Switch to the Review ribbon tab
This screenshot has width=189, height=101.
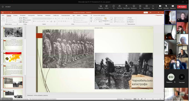click(66, 16)
